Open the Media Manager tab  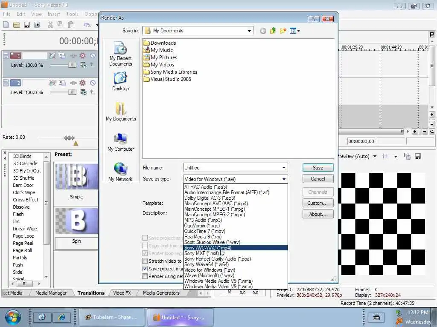click(51, 293)
